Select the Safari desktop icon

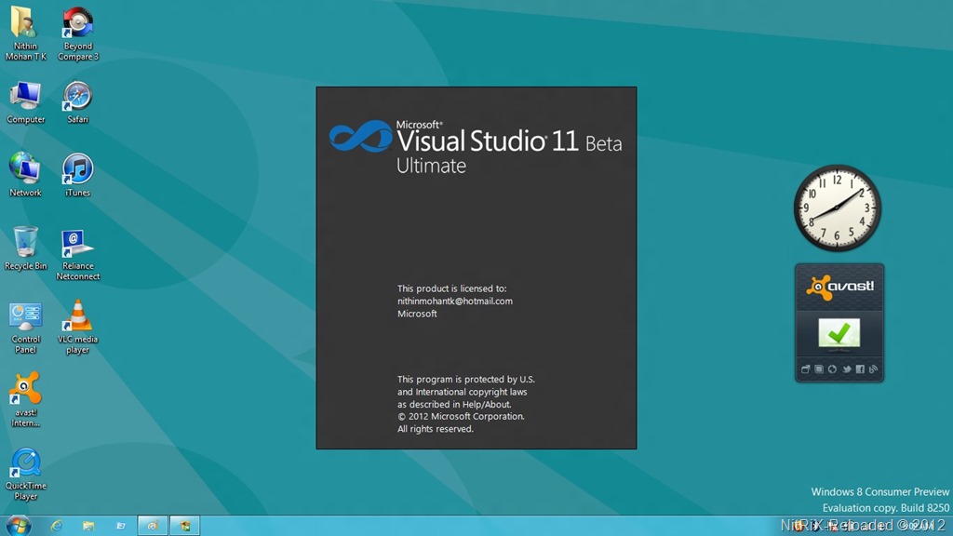point(77,97)
